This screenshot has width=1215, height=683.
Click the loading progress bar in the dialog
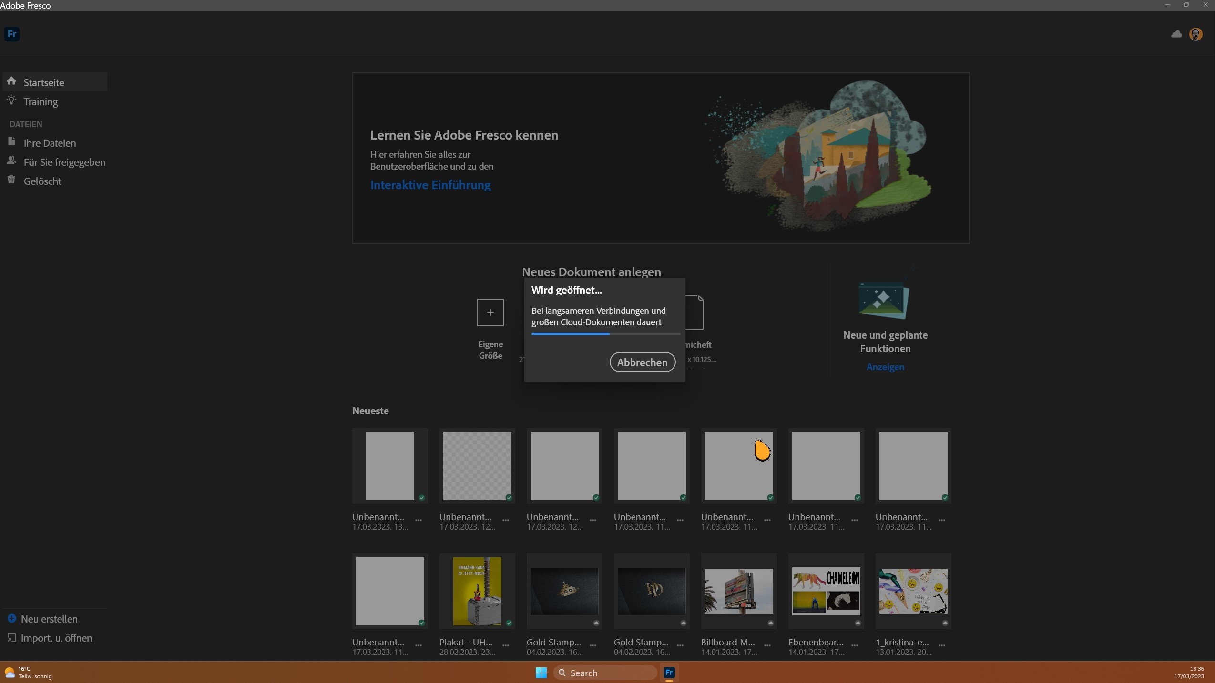pos(604,334)
